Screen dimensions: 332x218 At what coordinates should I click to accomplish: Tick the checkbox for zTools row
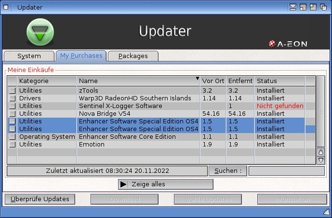tap(12, 91)
